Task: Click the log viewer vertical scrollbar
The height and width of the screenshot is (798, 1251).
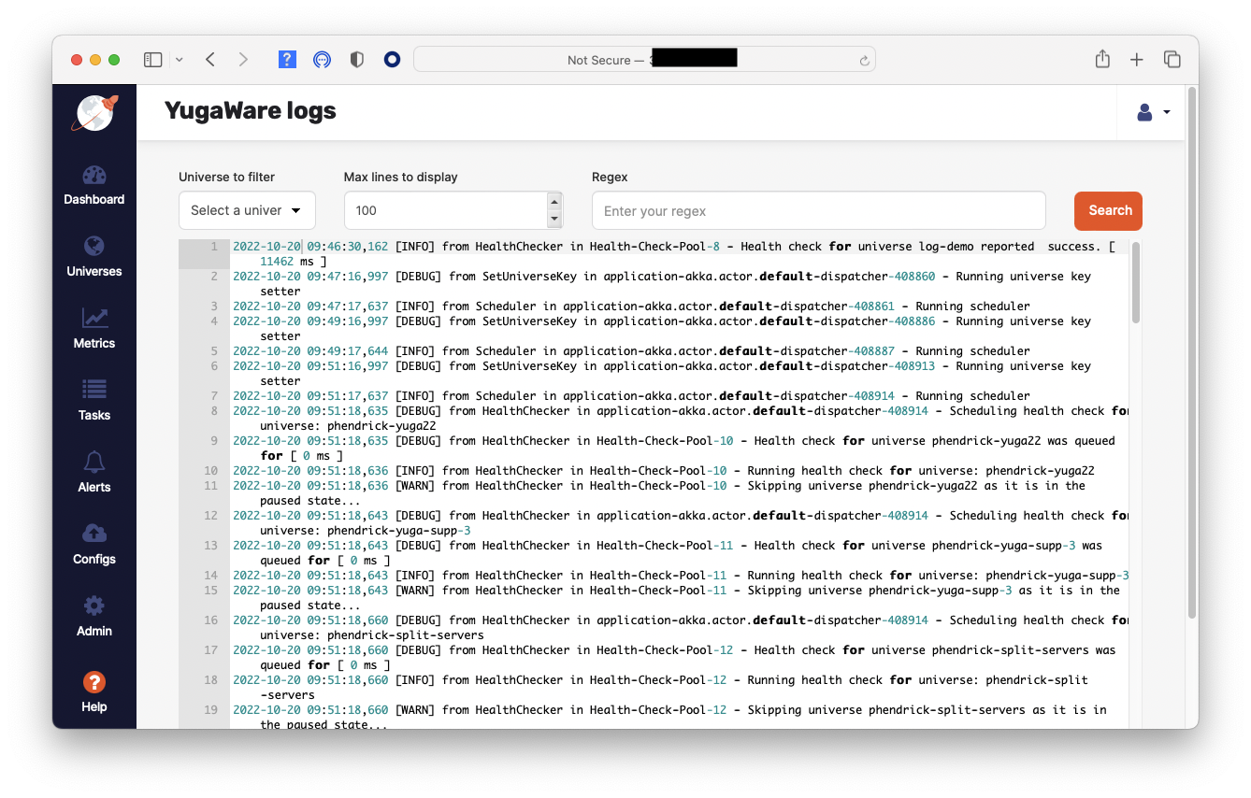Action: (x=1135, y=282)
